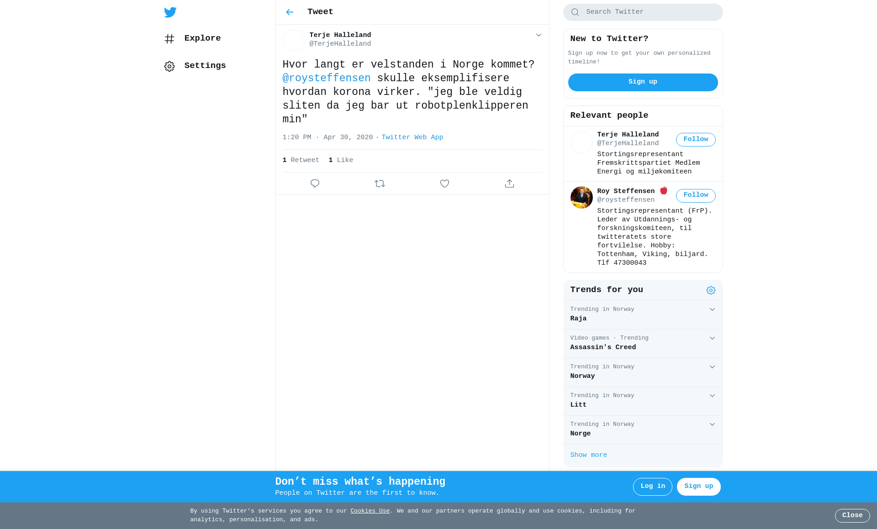Reply to the tweet via speech bubble icon
This screenshot has height=529, width=877.
[x=315, y=183]
